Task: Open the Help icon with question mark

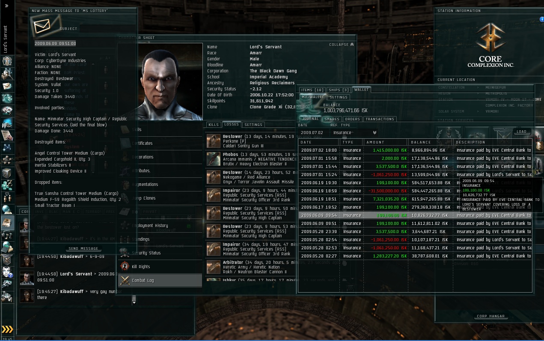Action: 7,272
